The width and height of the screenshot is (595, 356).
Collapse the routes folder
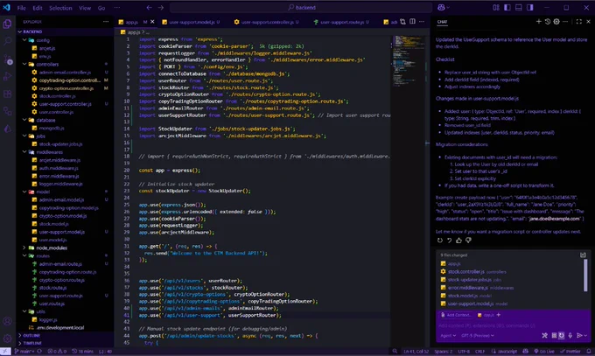pyautogui.click(x=65, y=255)
